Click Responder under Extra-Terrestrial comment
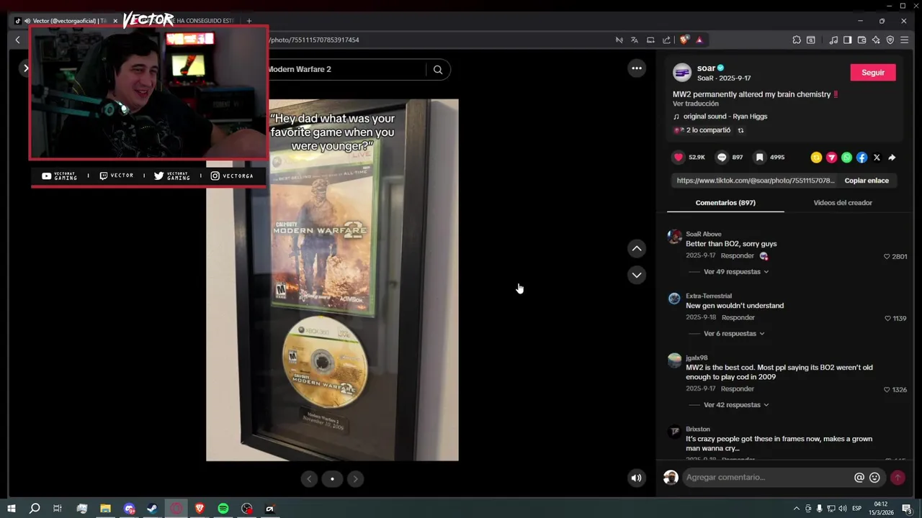 (x=738, y=318)
